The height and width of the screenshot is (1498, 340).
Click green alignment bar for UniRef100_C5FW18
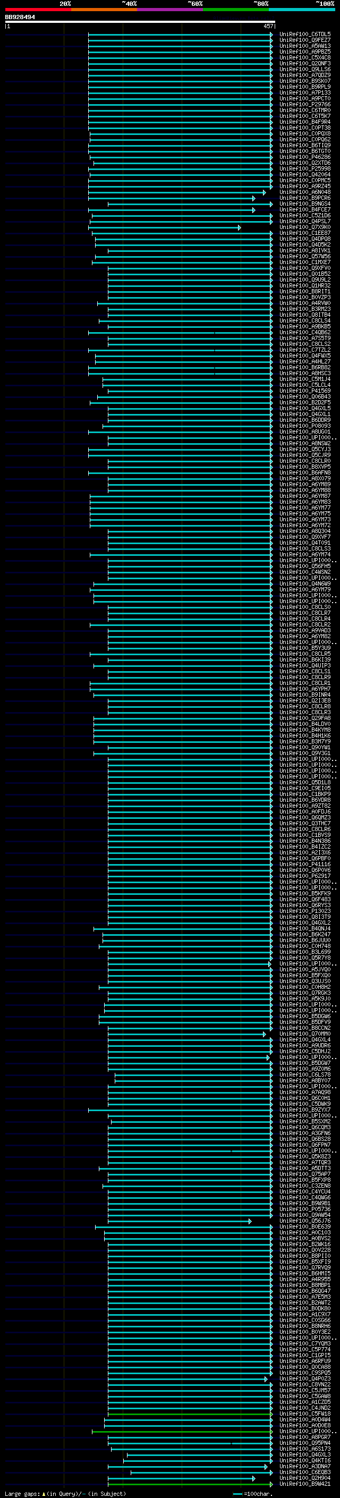pos(190,1414)
